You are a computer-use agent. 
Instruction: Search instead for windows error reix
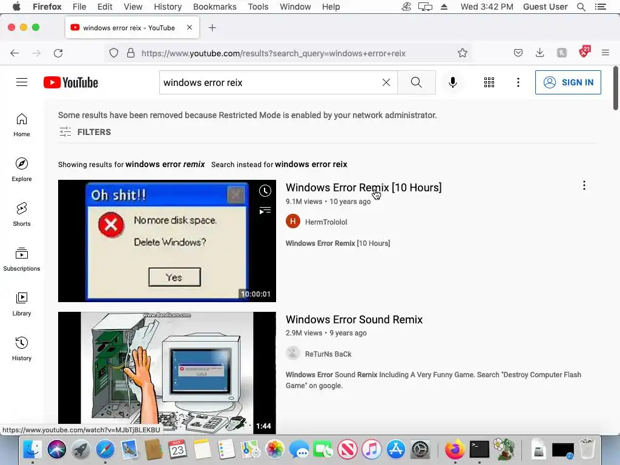[x=311, y=164]
